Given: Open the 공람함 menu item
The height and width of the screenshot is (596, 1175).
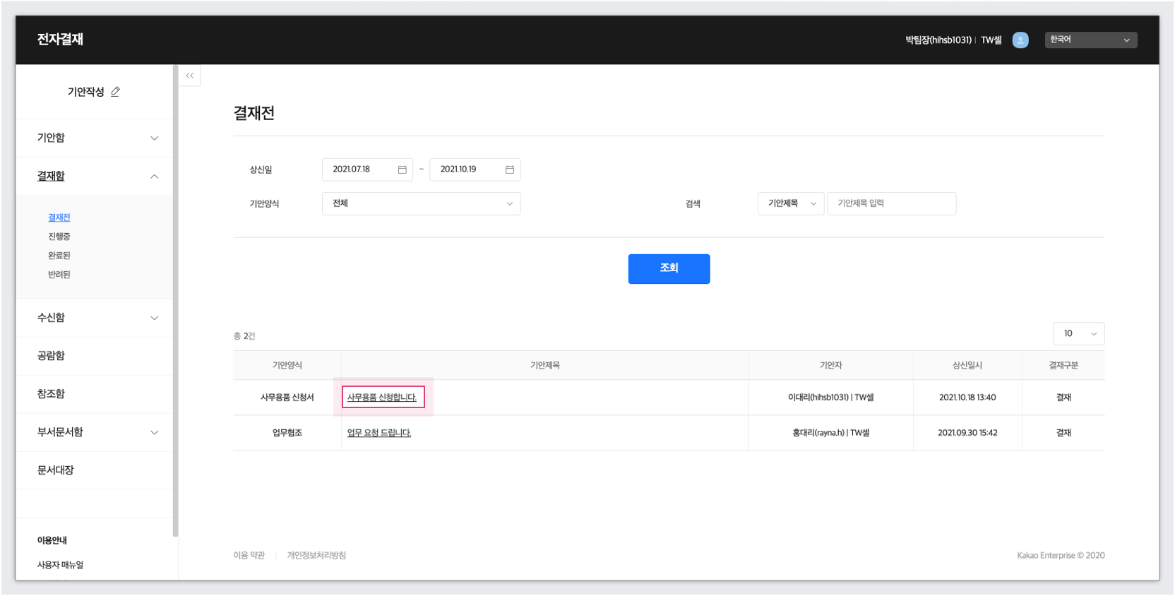Looking at the screenshot, I should point(51,356).
